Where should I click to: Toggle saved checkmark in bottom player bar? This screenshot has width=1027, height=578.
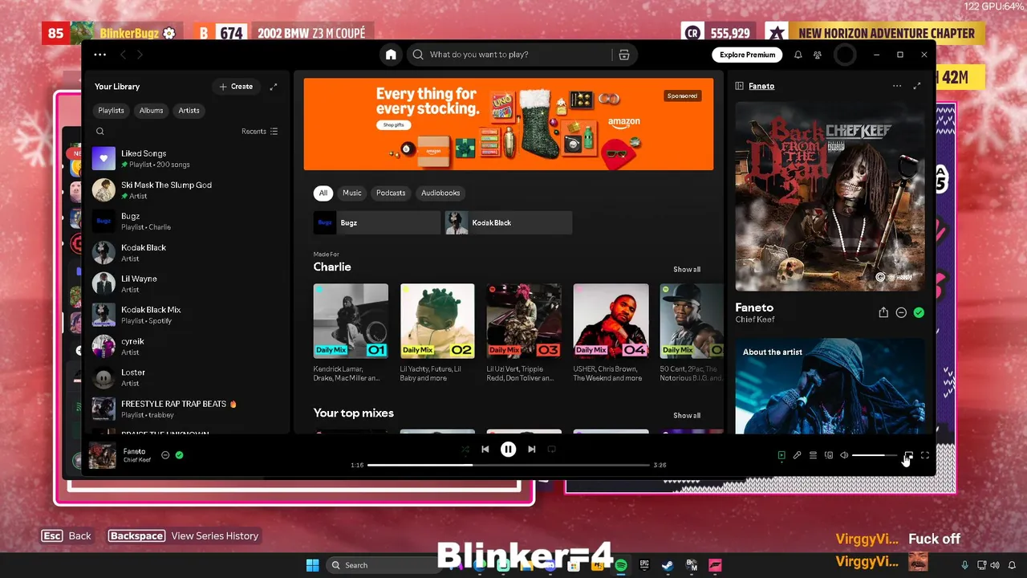(x=179, y=455)
